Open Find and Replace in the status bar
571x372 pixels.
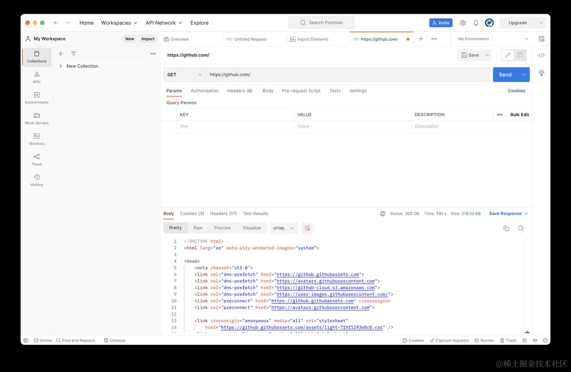tap(75, 340)
